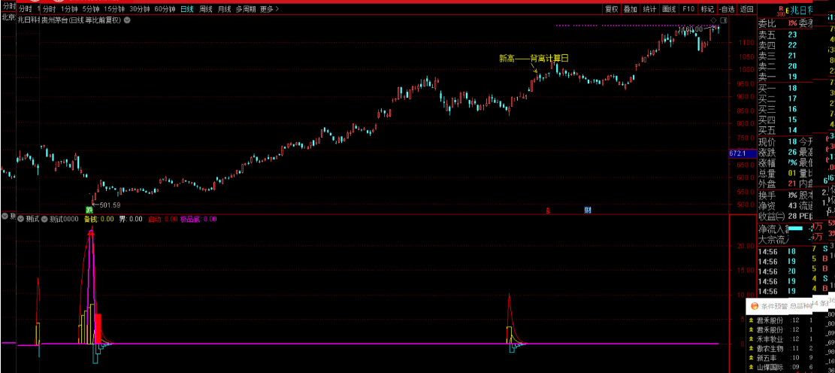Switch to the 5分钟 period tab
Viewport: 835px width, 373px height.
pyautogui.click(x=90, y=9)
